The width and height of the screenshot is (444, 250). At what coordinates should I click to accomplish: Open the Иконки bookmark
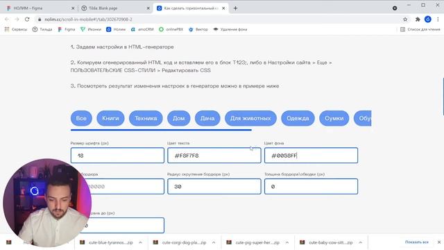pos(91,29)
